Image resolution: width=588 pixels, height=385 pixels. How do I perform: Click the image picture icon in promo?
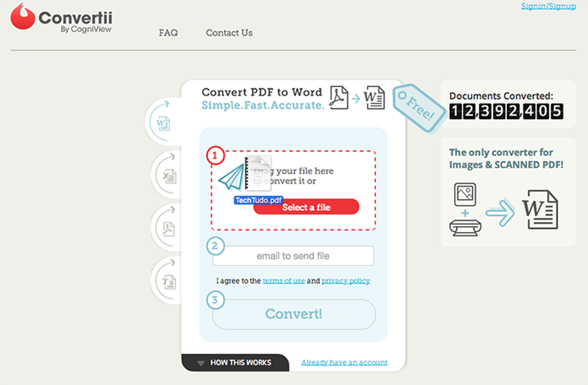pos(465,195)
